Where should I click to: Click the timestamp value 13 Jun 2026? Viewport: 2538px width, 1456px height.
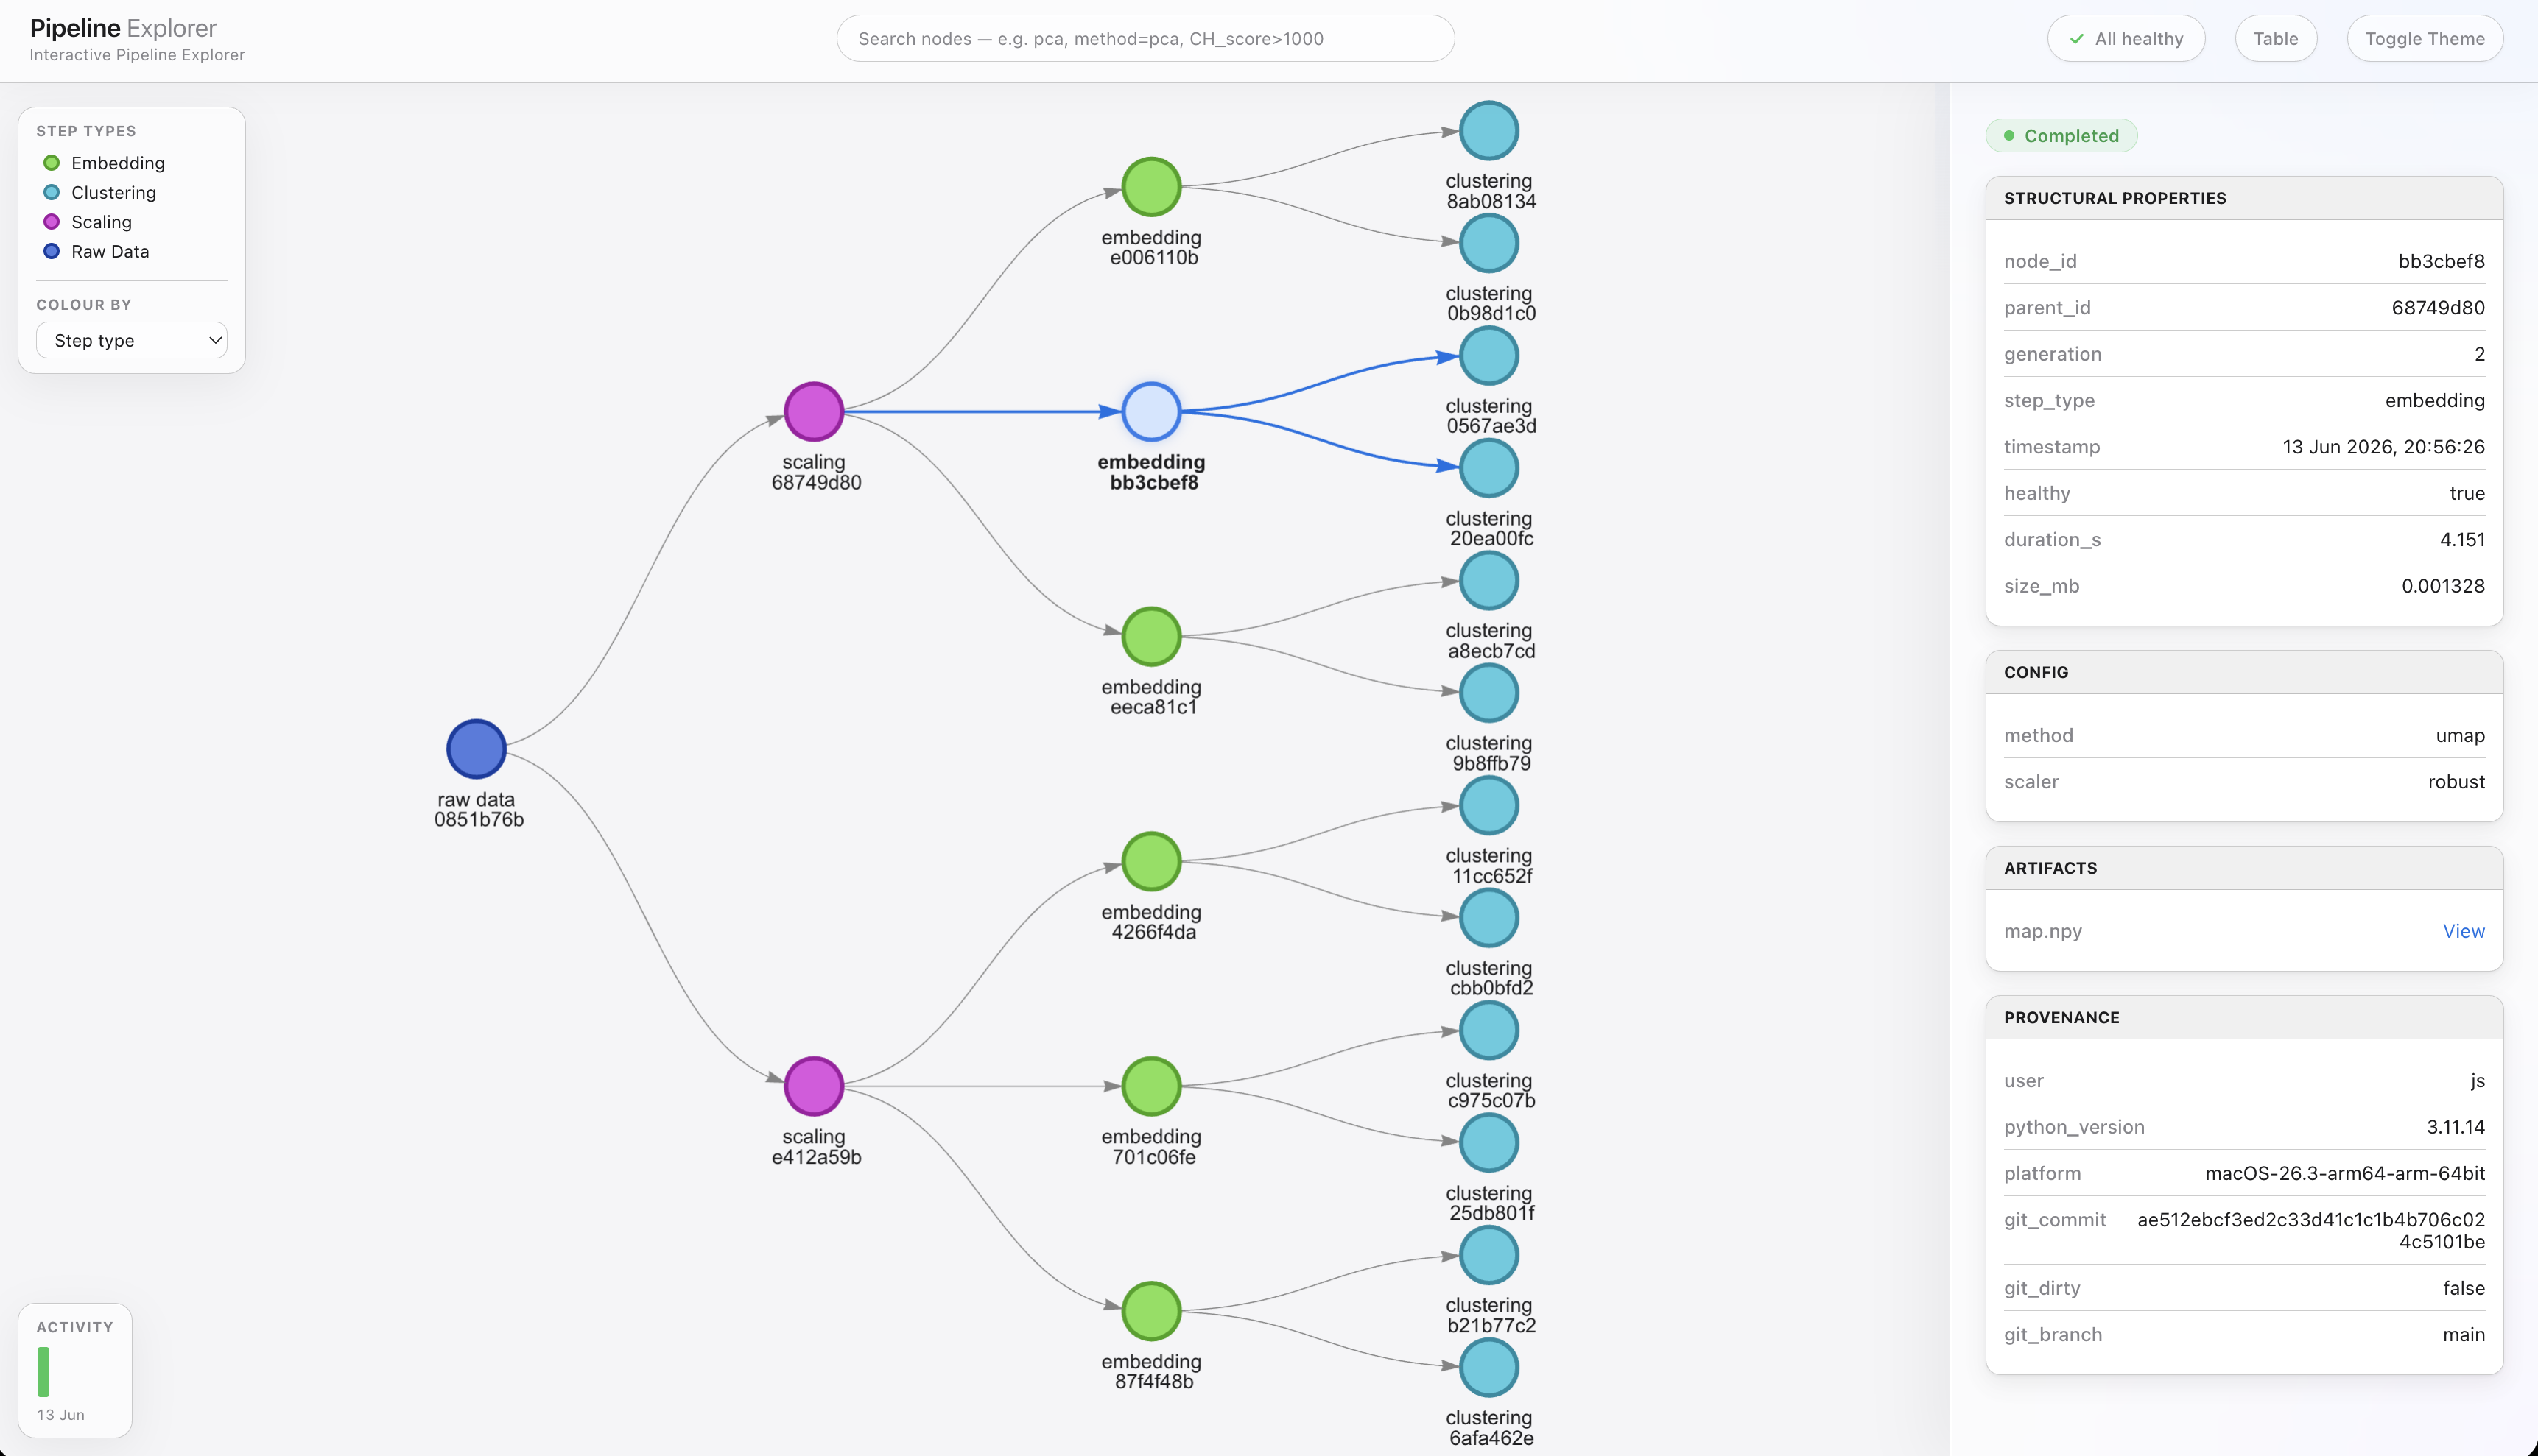[2383, 447]
